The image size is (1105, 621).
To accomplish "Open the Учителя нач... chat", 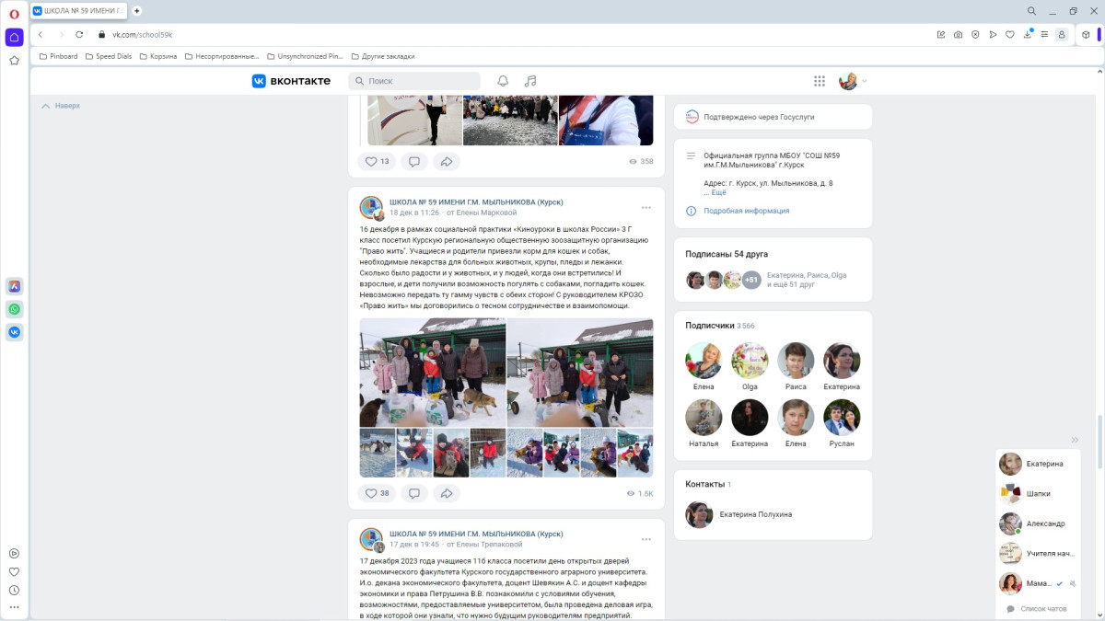I will tap(1040, 553).
